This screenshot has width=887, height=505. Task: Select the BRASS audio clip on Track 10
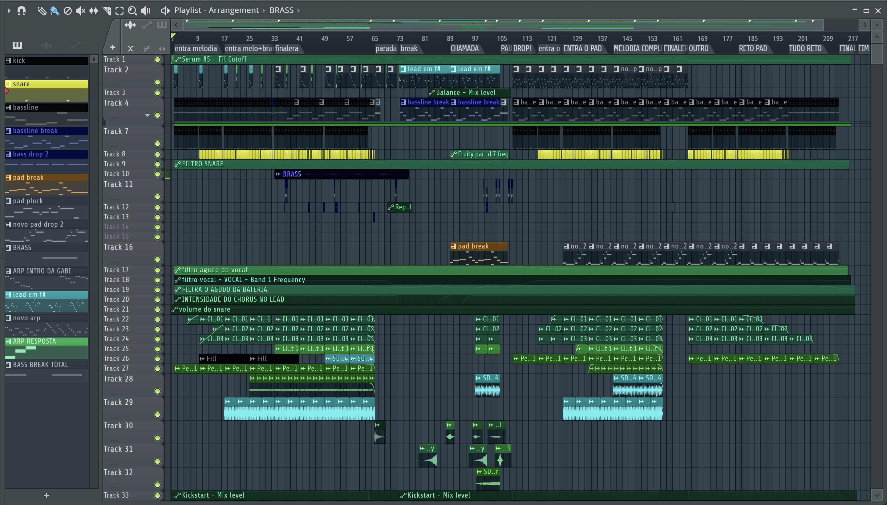coord(341,174)
